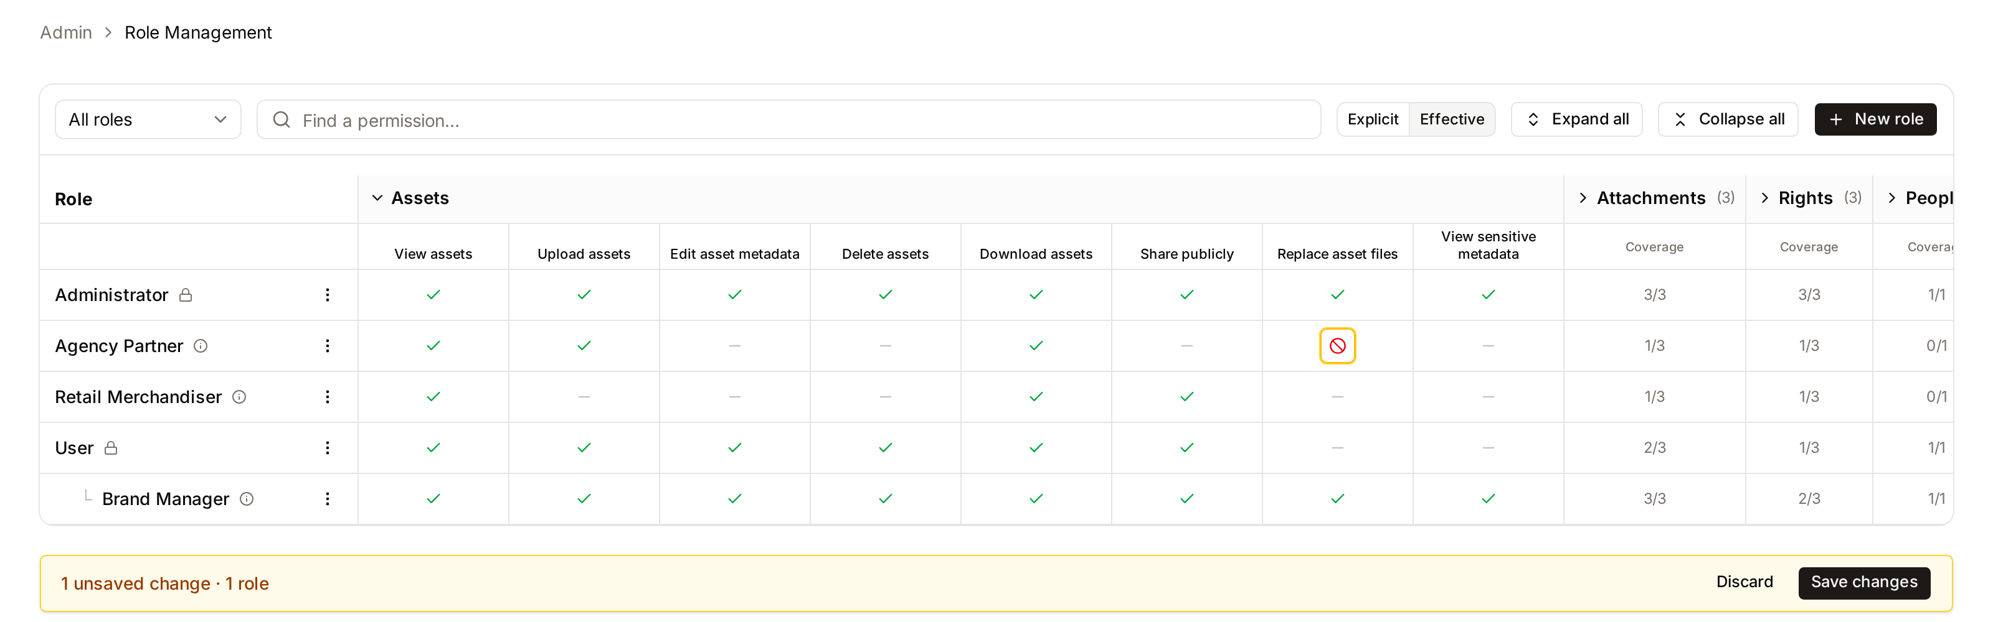Toggle User's Replace asset files cell
Image resolution: width=1993 pixels, height=622 pixels.
coord(1337,447)
